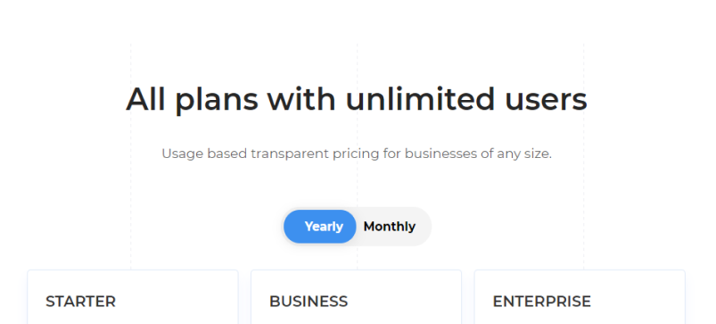Select the ENTERPRISE plan title
This screenshot has width=716, height=324.
[x=541, y=302]
